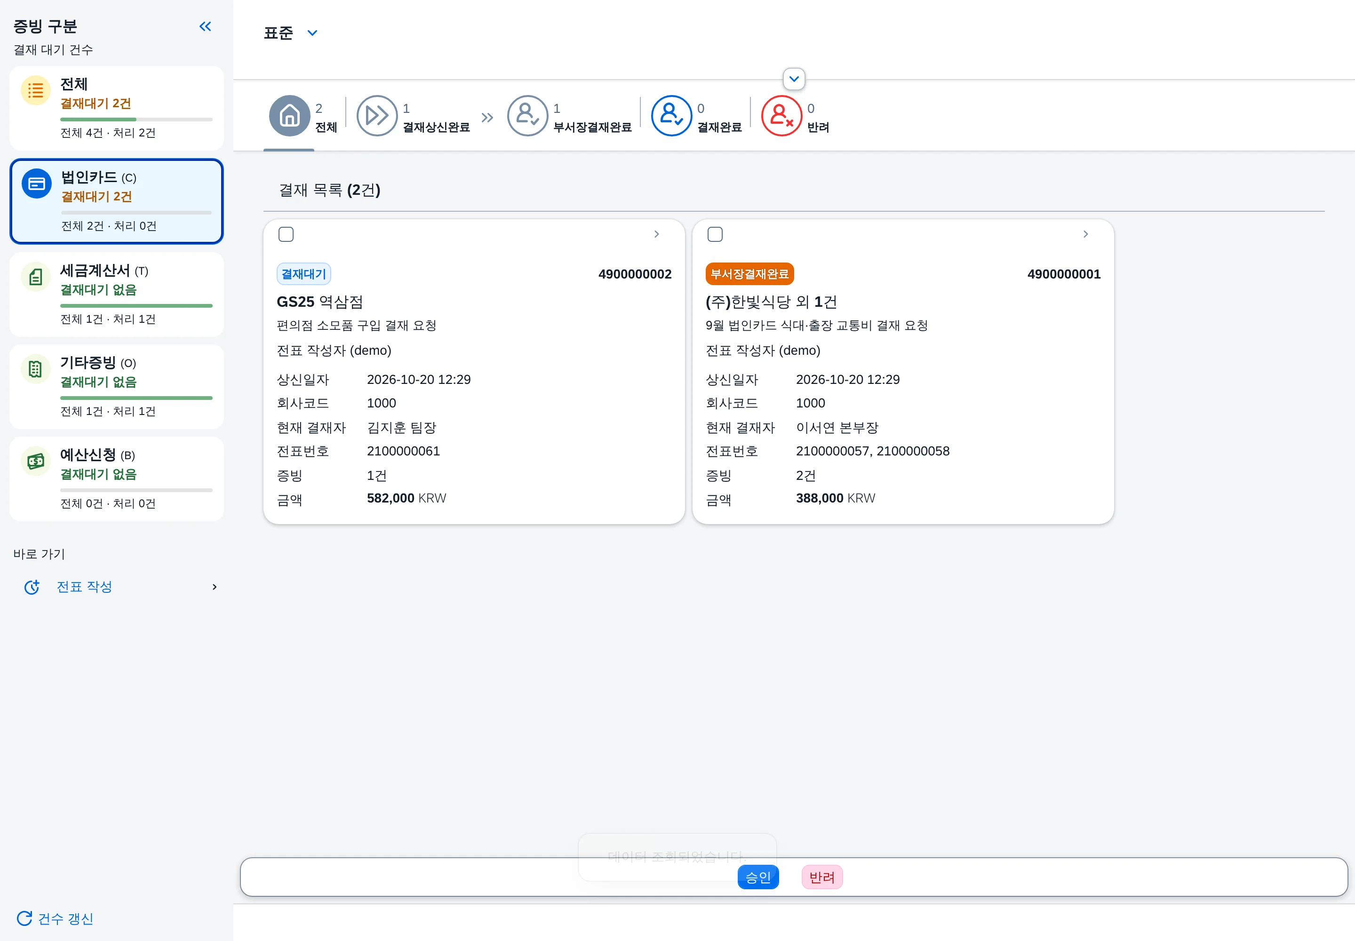Click the 반려 reject button

[x=822, y=877]
